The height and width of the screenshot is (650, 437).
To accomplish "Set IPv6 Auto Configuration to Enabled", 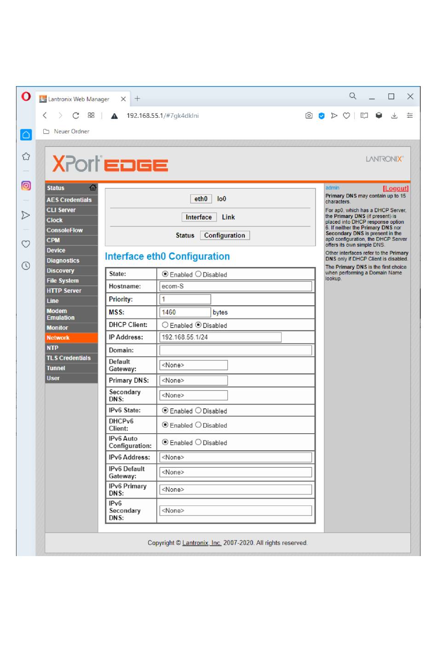I will pos(165,442).
